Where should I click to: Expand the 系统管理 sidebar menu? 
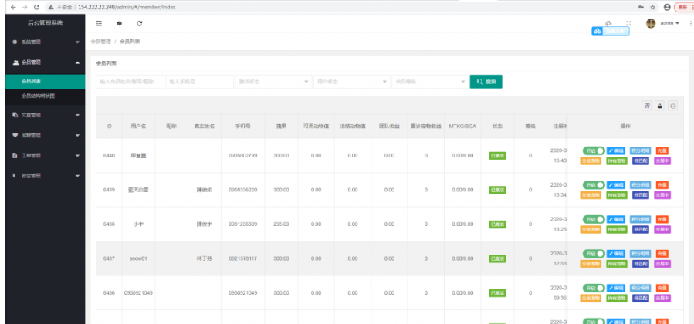[x=42, y=42]
